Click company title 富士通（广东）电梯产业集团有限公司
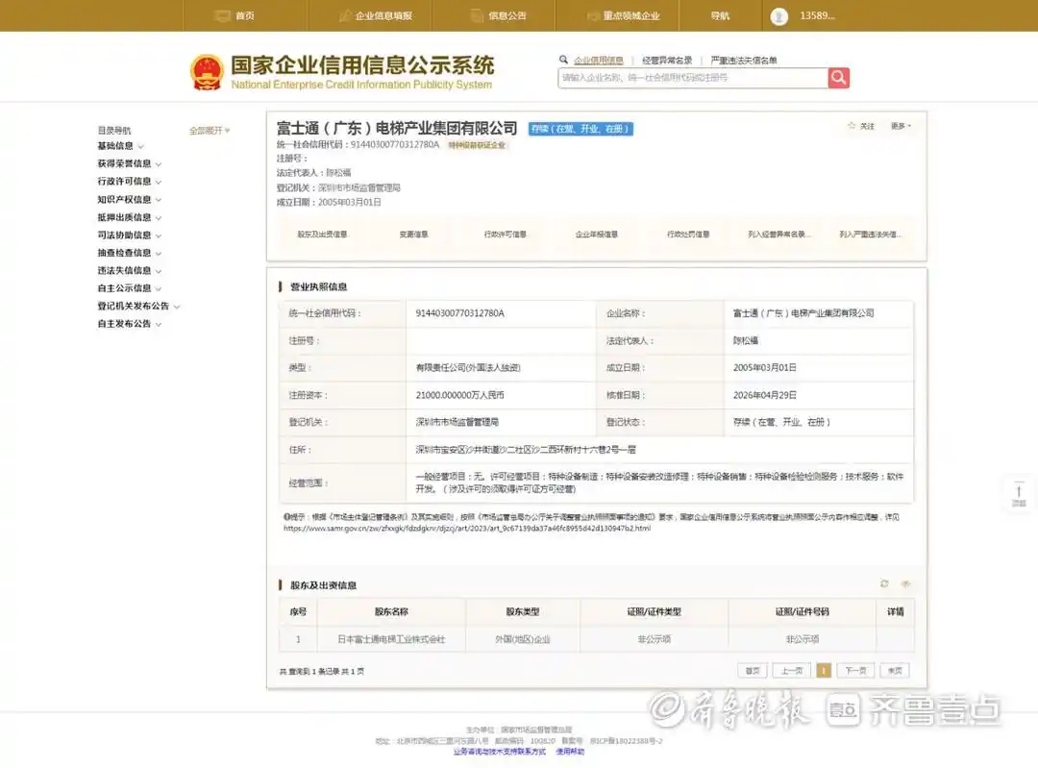Screen dimensions: 1038x768 397,129
